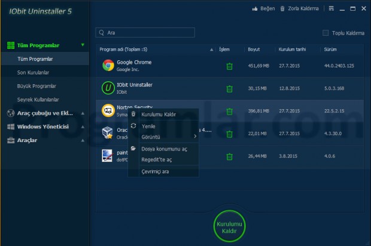Click size value 451,69 MB
371x246 pixels.
tap(259, 66)
